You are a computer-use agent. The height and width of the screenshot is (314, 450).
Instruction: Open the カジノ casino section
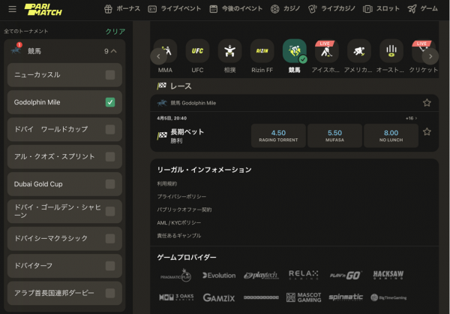coord(285,9)
